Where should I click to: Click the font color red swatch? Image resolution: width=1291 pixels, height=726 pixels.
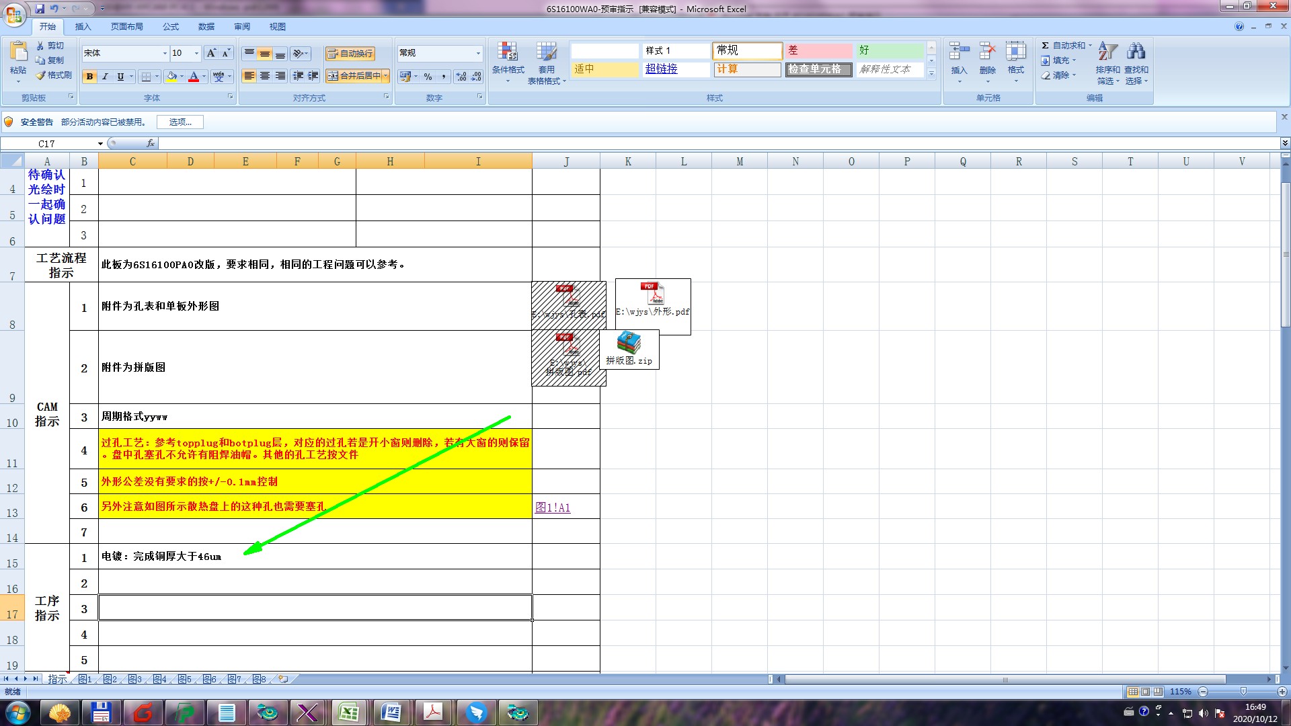(x=194, y=77)
